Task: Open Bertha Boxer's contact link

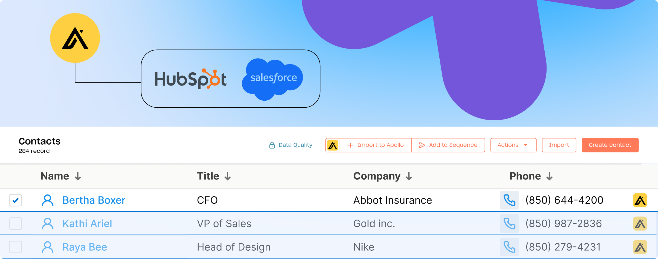Action: point(94,200)
